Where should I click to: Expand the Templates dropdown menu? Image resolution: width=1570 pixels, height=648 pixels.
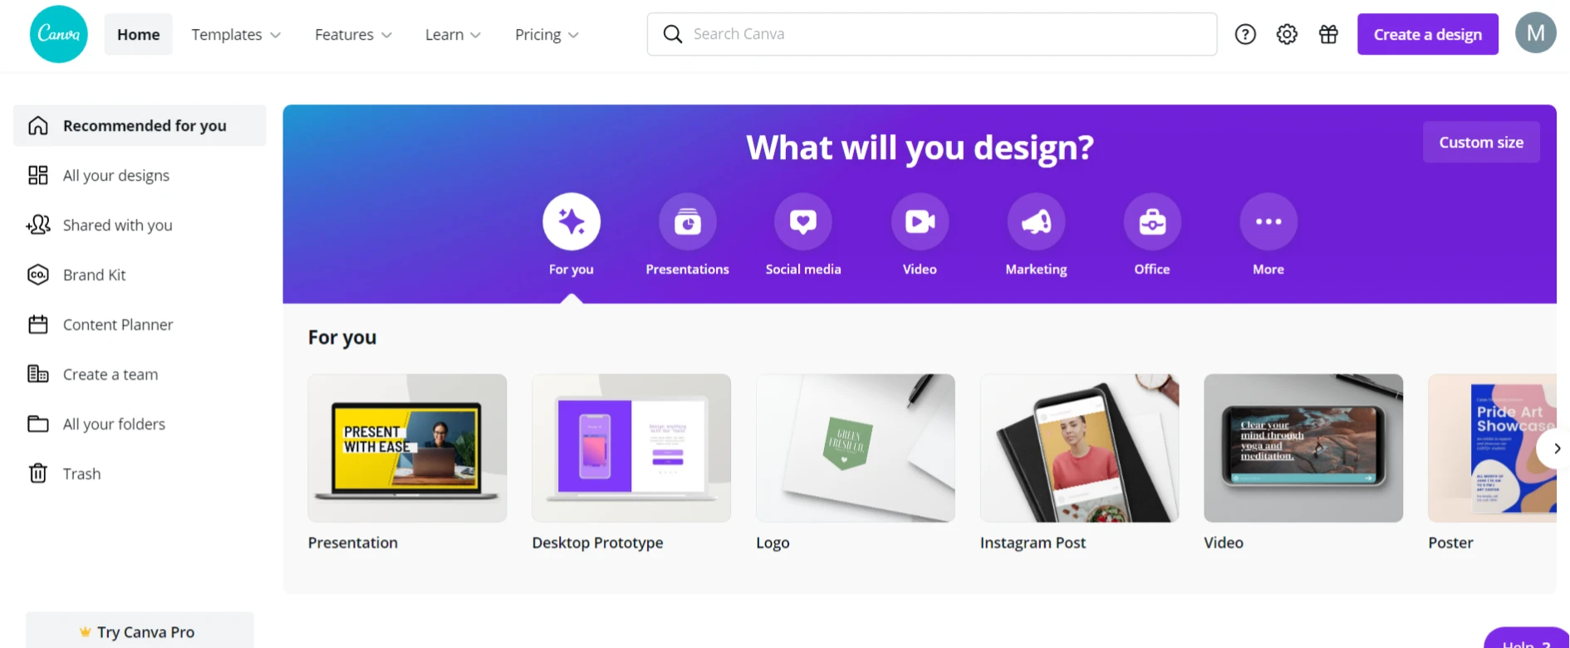tap(236, 34)
